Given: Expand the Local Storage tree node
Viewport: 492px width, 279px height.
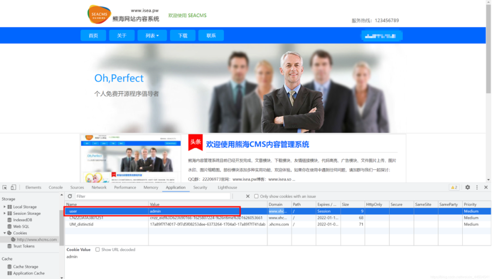Looking at the screenshot, I should 5,207.
